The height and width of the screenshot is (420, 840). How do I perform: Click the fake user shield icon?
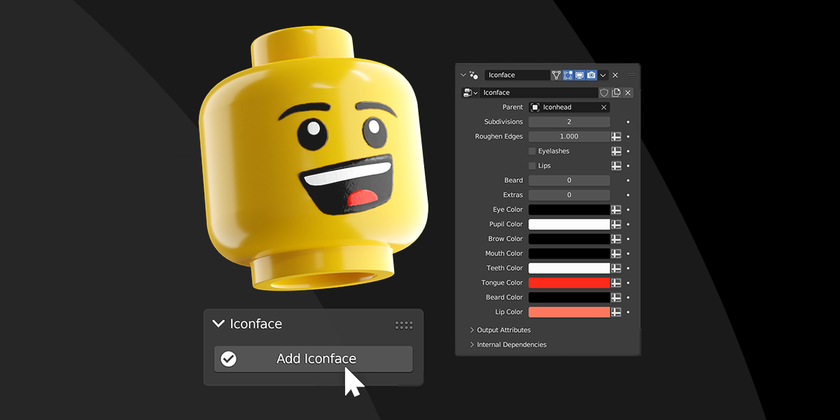point(604,92)
